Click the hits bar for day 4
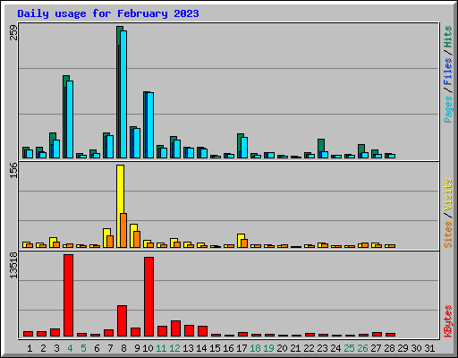458x358 pixels. pos(66,116)
